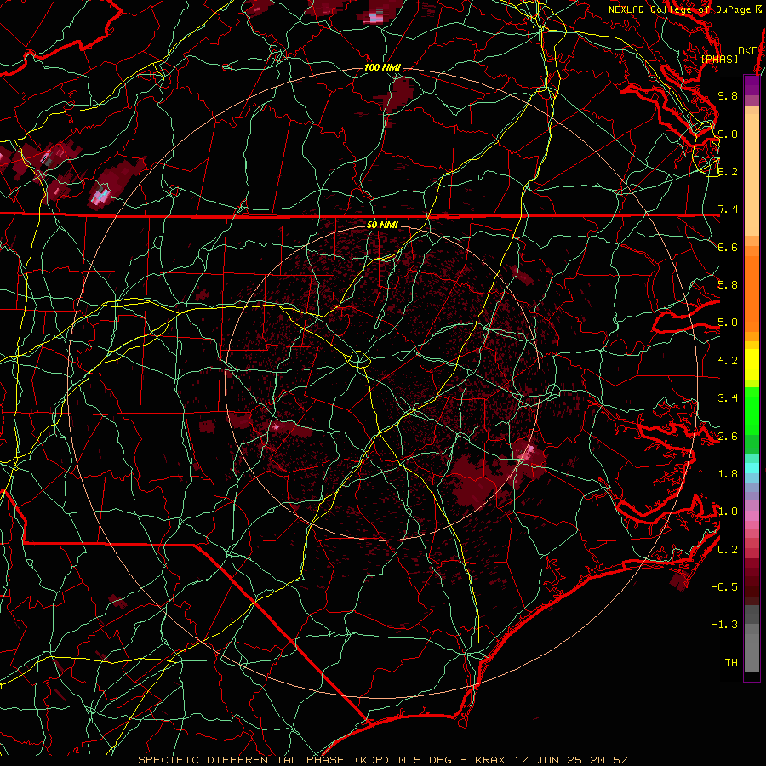The width and height of the screenshot is (766, 766).
Task: Click the -0.5 value on the color scale
Action: [724, 587]
